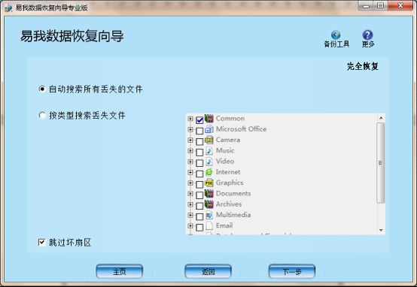The height and width of the screenshot is (287, 417).
Task: Check the Music checkbox
Action: pyautogui.click(x=199, y=152)
